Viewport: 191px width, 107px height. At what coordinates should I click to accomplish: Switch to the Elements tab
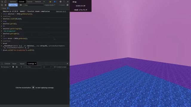click(13, 1)
